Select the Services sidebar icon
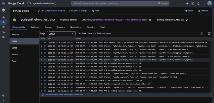Viewport: 214px width, 103px height. coord(3,22)
